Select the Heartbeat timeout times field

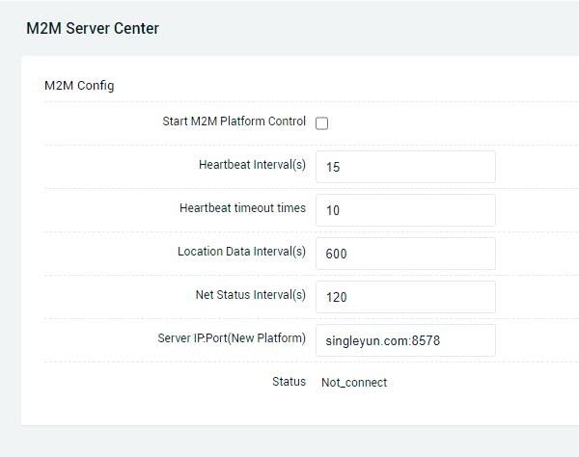click(405, 210)
